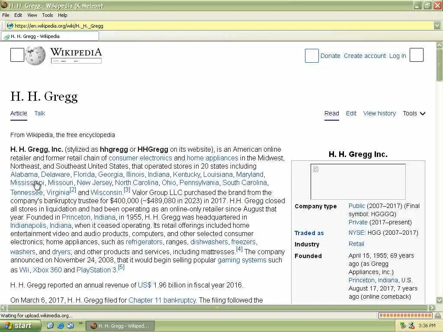Click the Create account link

(365, 56)
